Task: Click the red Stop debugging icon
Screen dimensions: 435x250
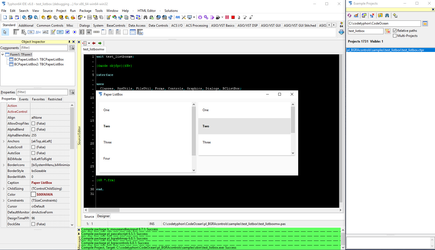Action: click(x=233, y=17)
